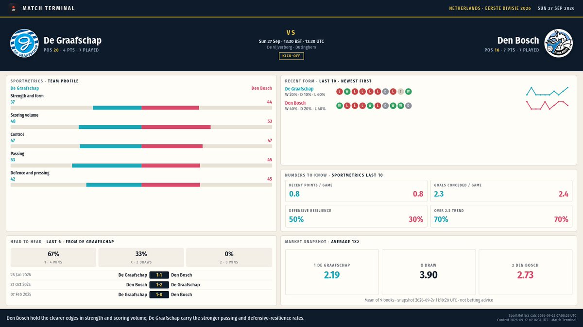583x327 pixels.
Task: Click De Graafschap's 50% defensive resilience value
Action: point(296,219)
